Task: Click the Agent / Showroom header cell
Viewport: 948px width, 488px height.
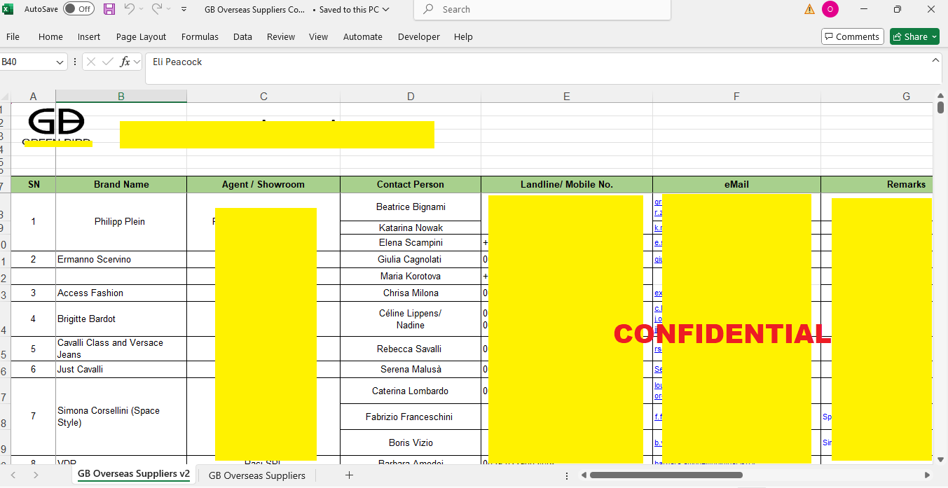Action: [263, 184]
